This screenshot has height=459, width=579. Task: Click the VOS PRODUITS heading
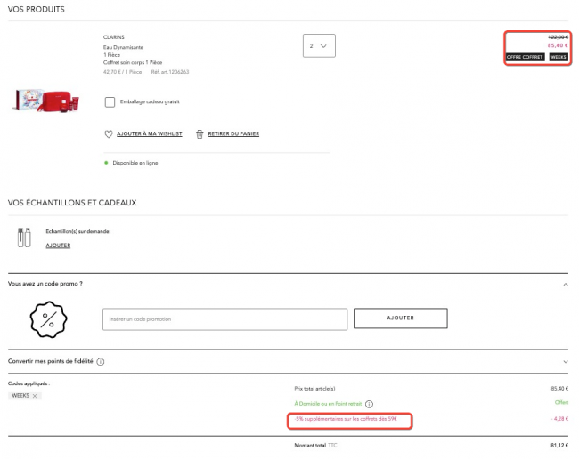pos(37,10)
